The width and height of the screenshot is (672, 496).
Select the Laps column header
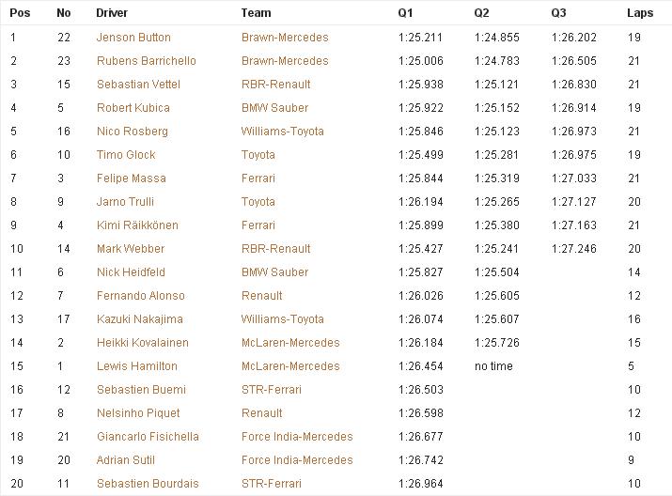[x=640, y=13]
